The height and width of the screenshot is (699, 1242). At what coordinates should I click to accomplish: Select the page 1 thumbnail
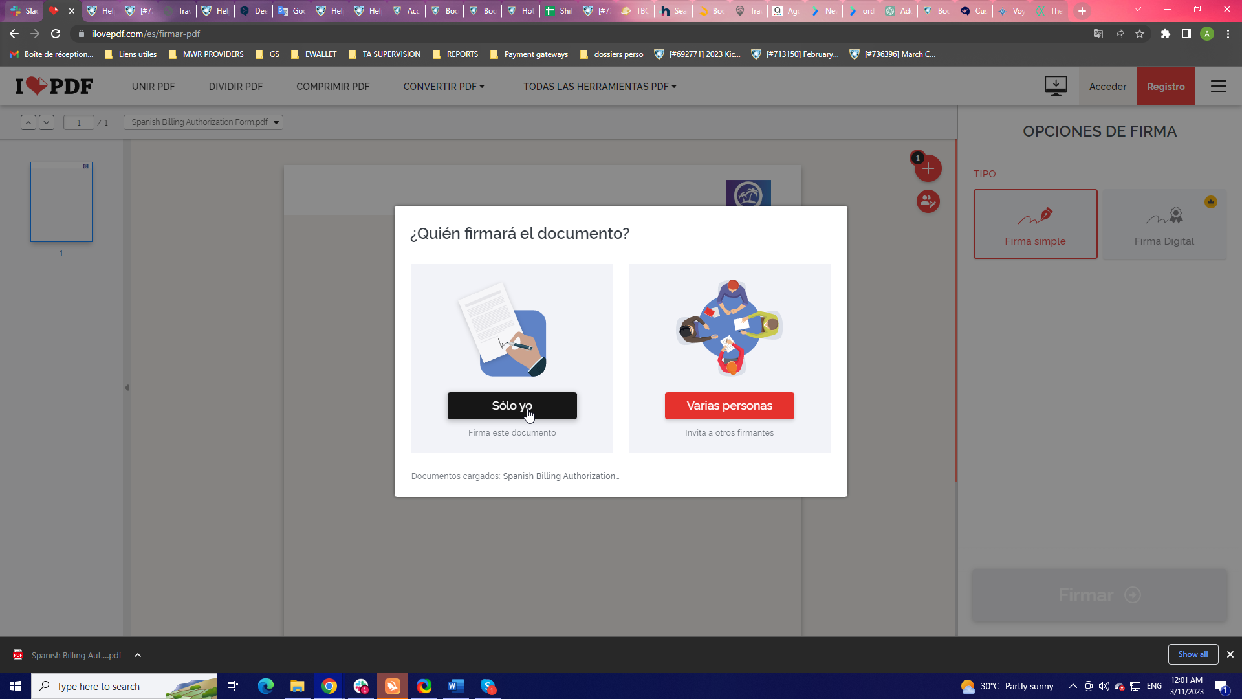click(x=61, y=202)
